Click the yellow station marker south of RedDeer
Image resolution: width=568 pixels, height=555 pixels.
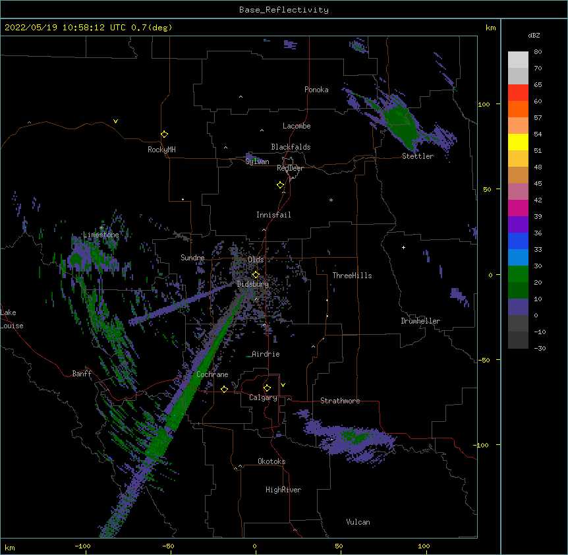point(281,185)
